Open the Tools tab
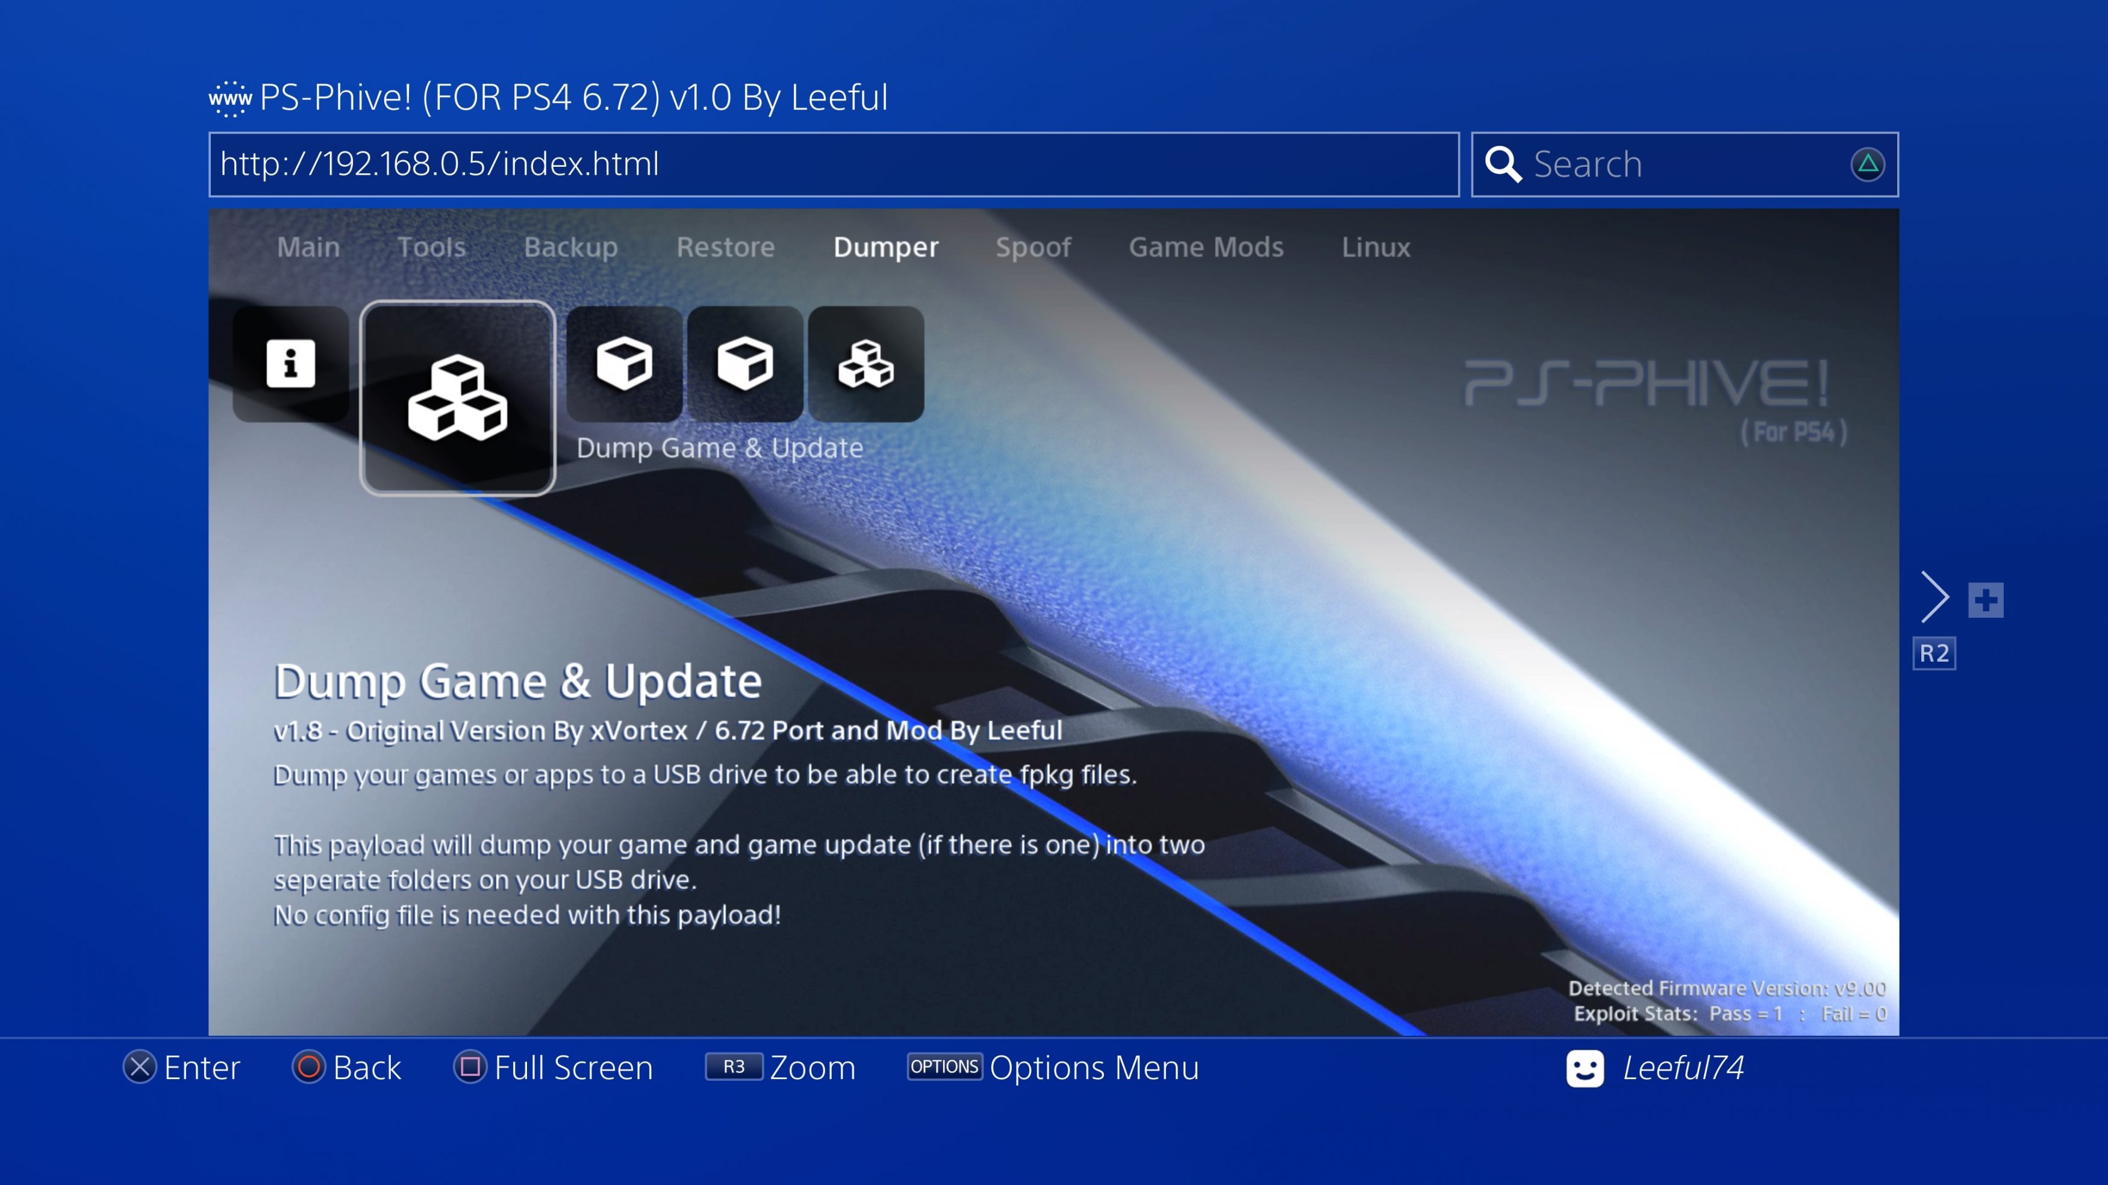 (x=432, y=247)
